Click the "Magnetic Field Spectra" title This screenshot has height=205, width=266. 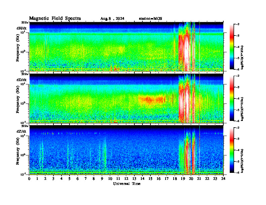tap(55, 18)
